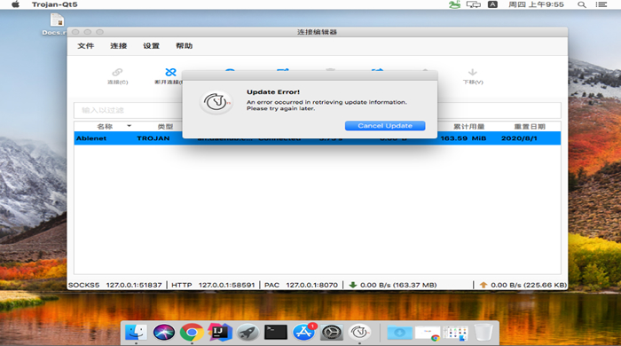This screenshot has height=346, width=621.
Task: Click the Update Error! heading text
Action: 273,92
